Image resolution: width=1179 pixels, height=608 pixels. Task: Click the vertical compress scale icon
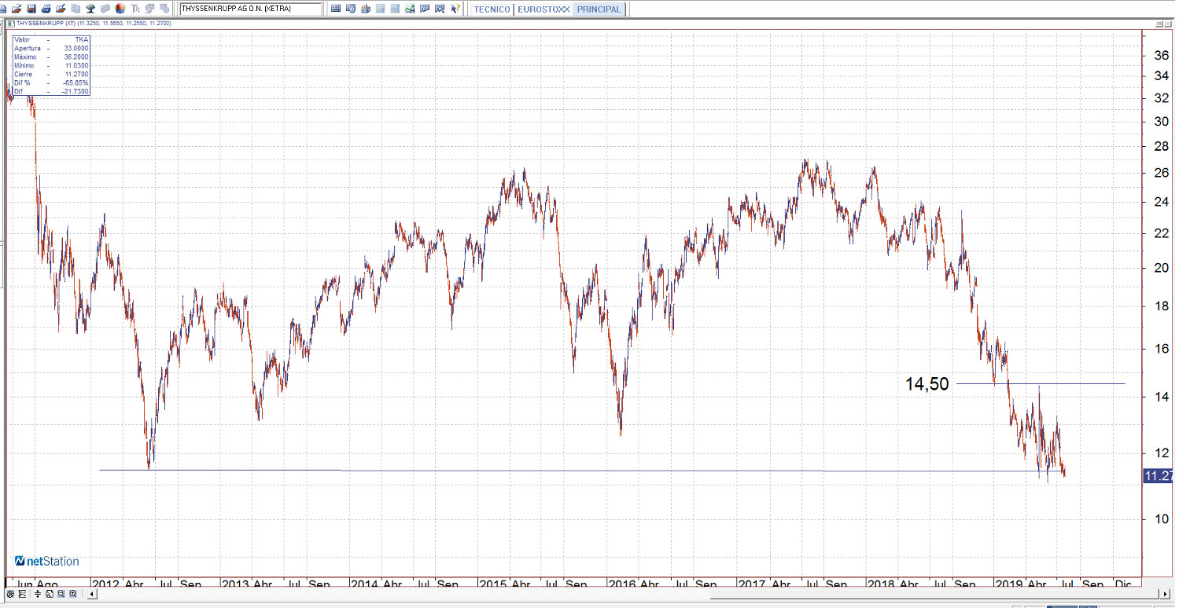tap(37, 594)
